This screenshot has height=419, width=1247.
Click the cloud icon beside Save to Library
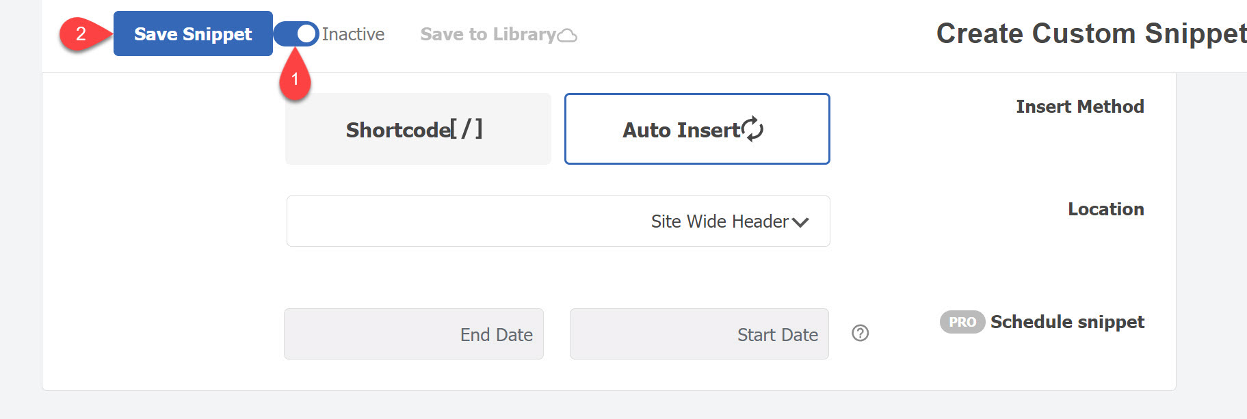click(567, 36)
